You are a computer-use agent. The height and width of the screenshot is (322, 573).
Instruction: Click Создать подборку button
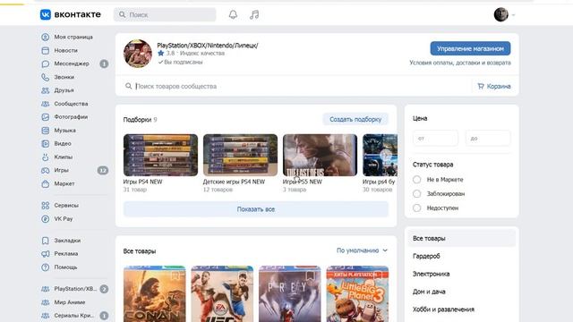[x=355, y=119]
